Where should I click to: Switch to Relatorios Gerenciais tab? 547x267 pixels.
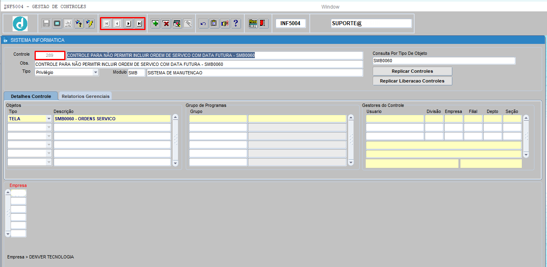(86, 96)
